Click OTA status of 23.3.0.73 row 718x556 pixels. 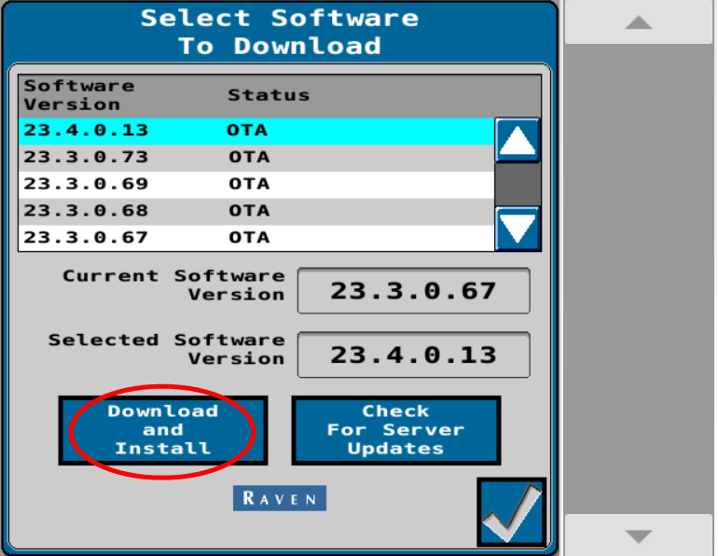[249, 158]
